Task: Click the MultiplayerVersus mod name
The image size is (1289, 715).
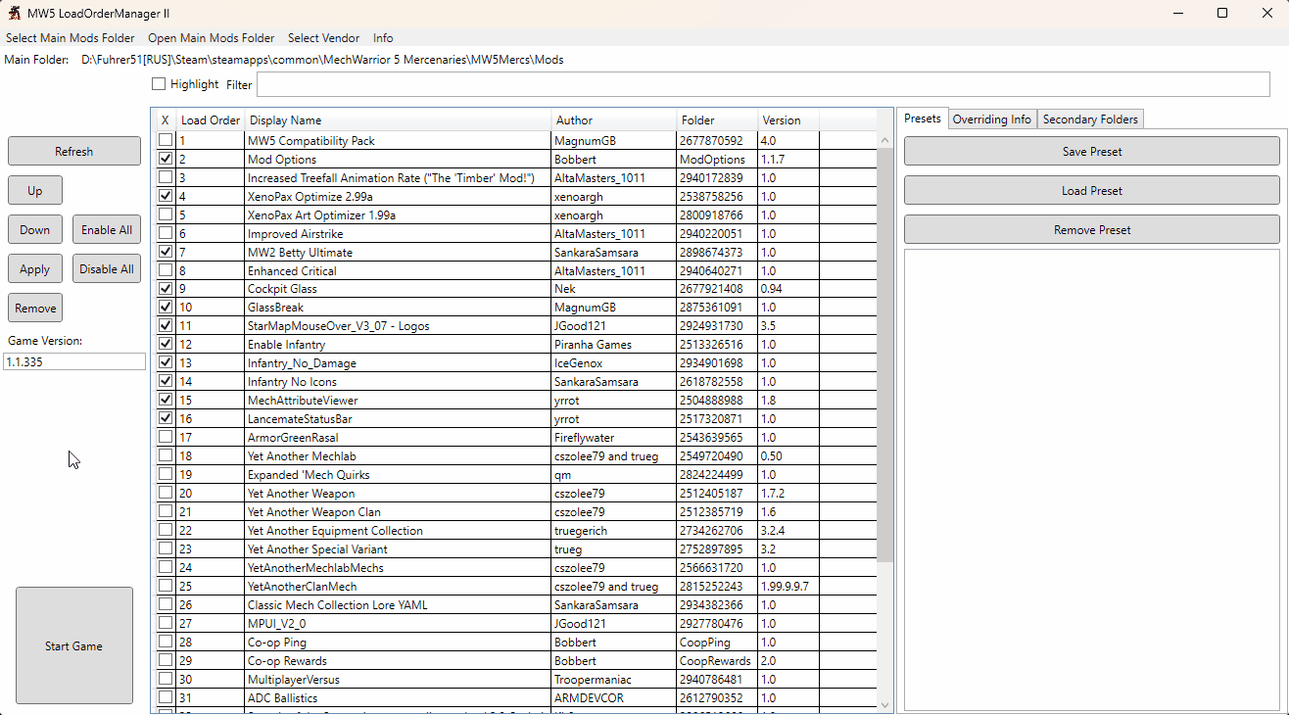Action: tap(294, 680)
